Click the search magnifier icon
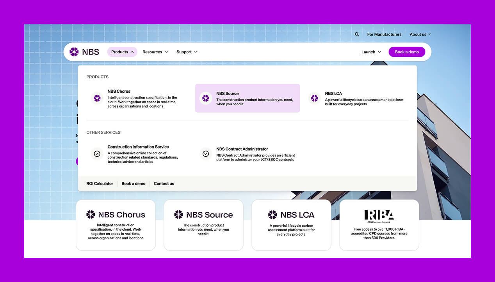This screenshot has height=282, width=495. (357, 34)
